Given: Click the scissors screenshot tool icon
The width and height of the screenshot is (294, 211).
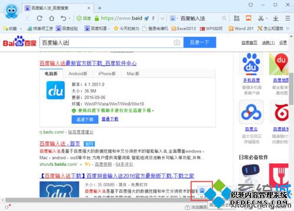Looking at the screenshot, I should pos(260,18).
